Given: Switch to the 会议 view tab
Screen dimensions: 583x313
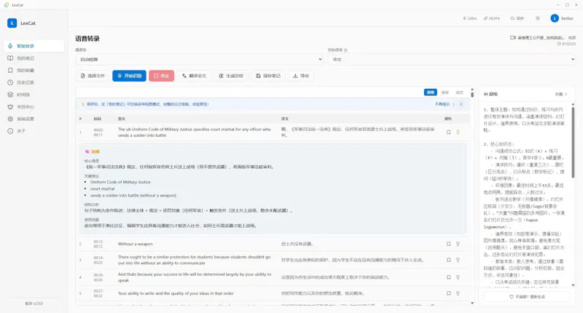Looking at the screenshot, I should click(x=445, y=92).
